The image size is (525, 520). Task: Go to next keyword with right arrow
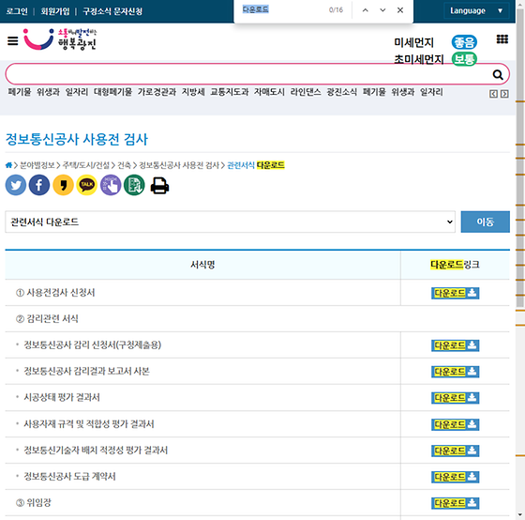tap(504, 94)
